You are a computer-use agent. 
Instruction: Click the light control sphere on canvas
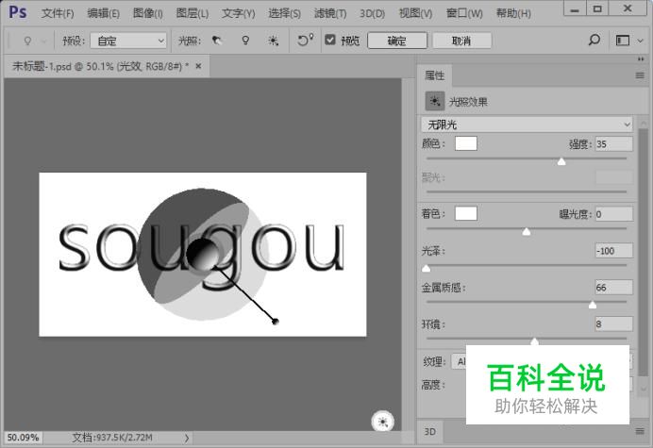[203, 254]
